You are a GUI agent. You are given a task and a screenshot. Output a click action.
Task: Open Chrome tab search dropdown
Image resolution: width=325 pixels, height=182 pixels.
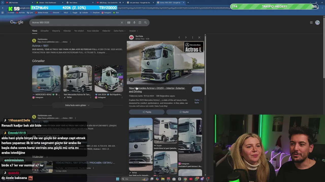coord(3,3)
